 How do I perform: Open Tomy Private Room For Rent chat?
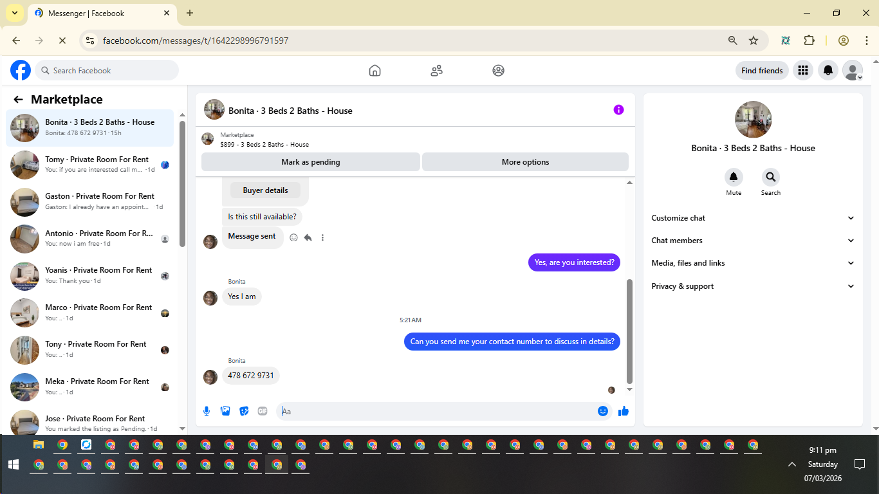point(90,165)
